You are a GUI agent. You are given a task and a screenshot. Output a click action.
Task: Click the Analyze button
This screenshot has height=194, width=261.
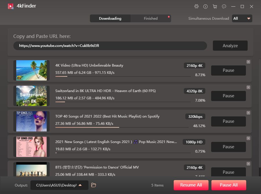[230, 45]
